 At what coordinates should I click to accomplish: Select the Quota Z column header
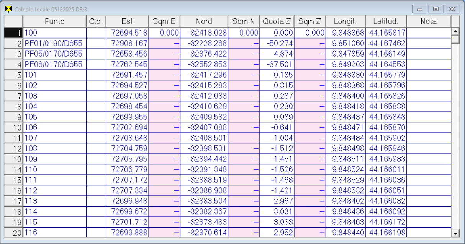[x=277, y=21]
